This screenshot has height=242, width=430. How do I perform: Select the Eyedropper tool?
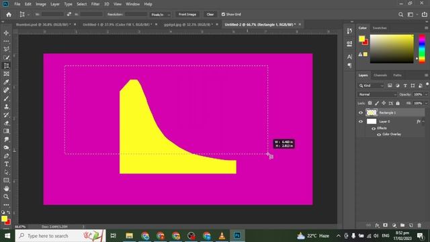6,82
